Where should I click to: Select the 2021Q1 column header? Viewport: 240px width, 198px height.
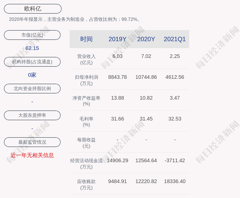click(x=175, y=39)
